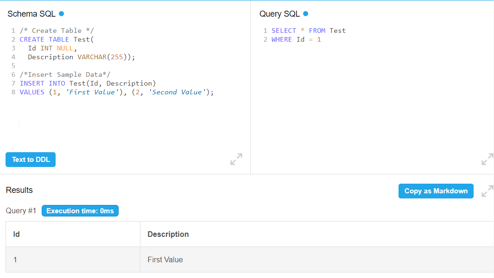Click the blue dot beside Schema SQL
Viewport: 494px width, 278px height.
click(62, 13)
